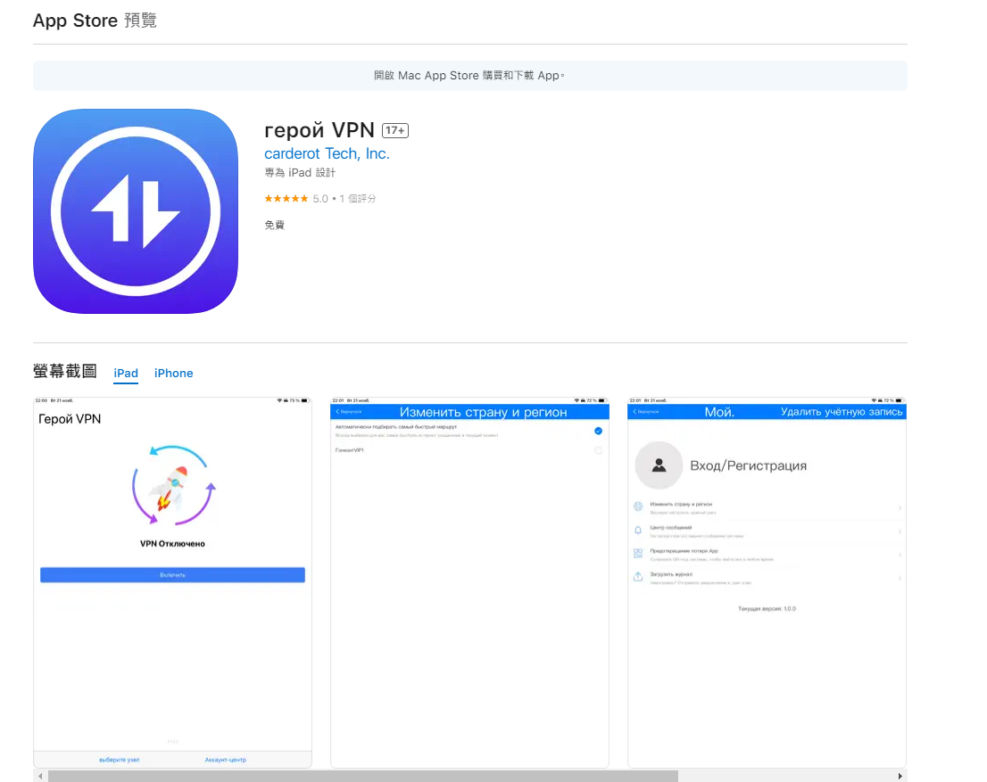
Task: Open the third screenshot with Вход/Регистрация
Action: pyautogui.click(x=767, y=582)
